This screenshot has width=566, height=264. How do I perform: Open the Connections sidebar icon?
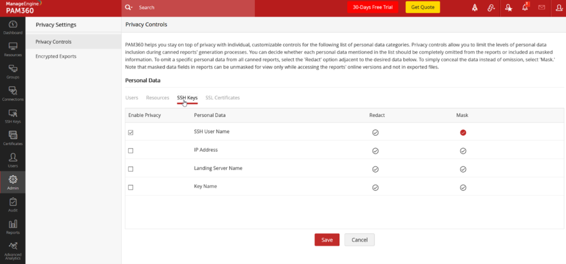click(x=13, y=93)
